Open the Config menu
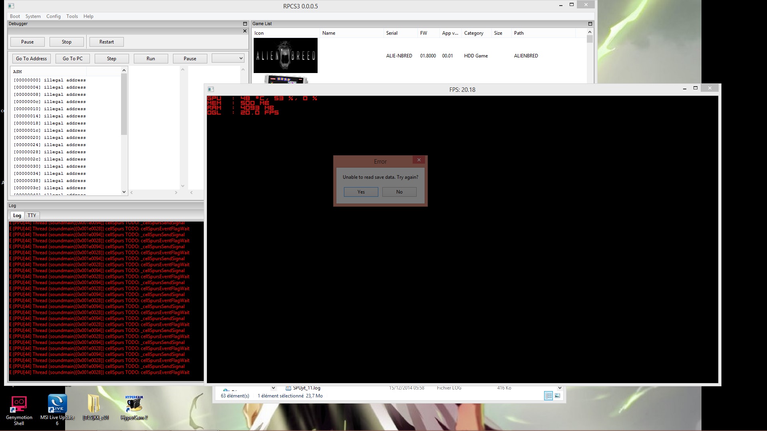This screenshot has height=431, width=767. tap(53, 16)
